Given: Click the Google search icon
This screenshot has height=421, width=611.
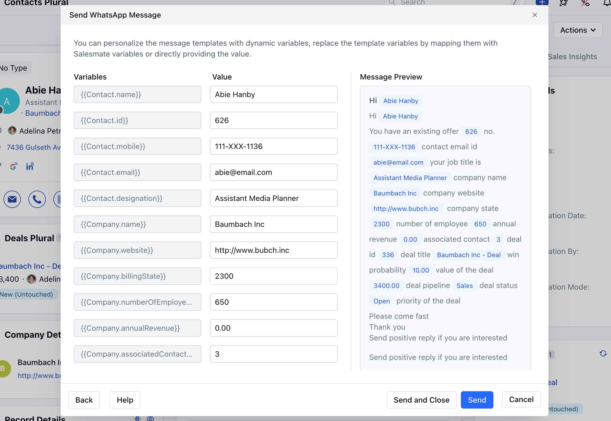Looking at the screenshot, I should (x=14, y=166).
